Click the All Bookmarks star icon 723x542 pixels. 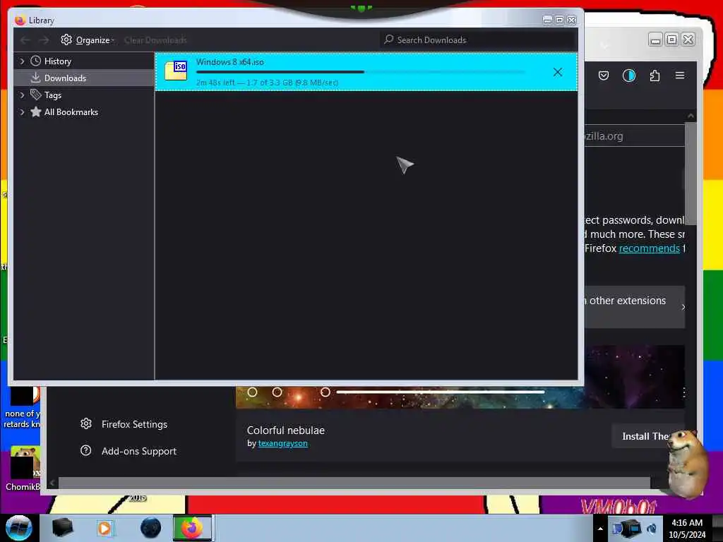[35, 112]
